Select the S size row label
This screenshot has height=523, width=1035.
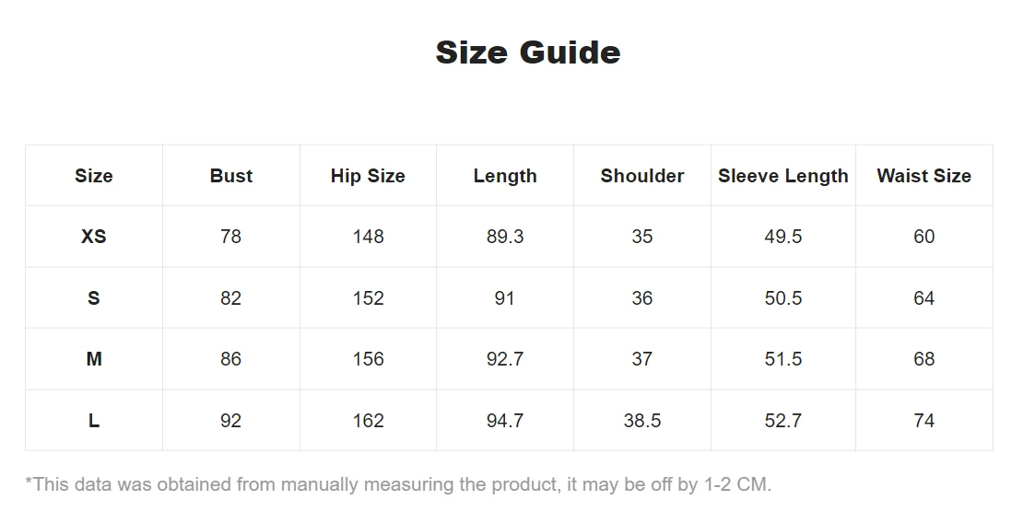click(x=94, y=298)
